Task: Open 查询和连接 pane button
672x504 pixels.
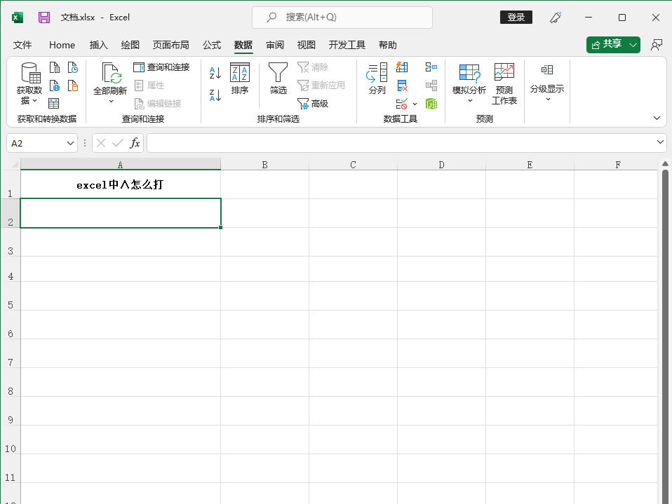Action: (161, 67)
